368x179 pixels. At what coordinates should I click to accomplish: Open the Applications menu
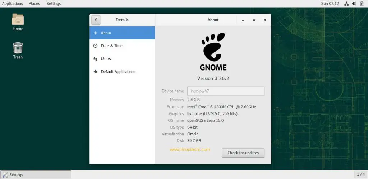pyautogui.click(x=13, y=4)
